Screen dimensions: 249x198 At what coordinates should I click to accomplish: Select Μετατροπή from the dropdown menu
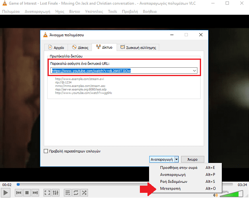click(185, 188)
